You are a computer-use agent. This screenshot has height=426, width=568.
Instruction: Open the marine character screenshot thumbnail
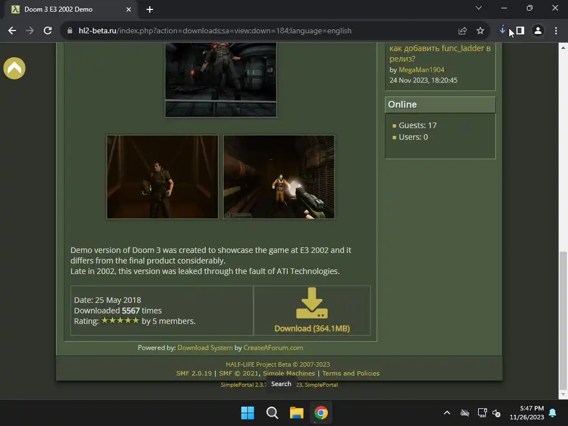pos(163,177)
